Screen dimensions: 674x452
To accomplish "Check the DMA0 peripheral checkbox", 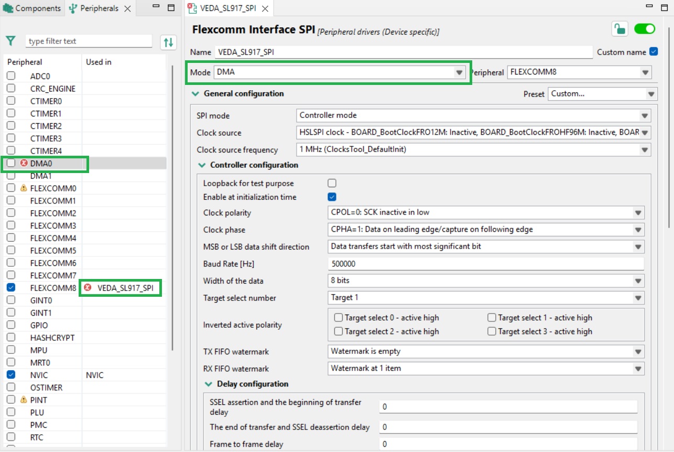I will click(11, 163).
